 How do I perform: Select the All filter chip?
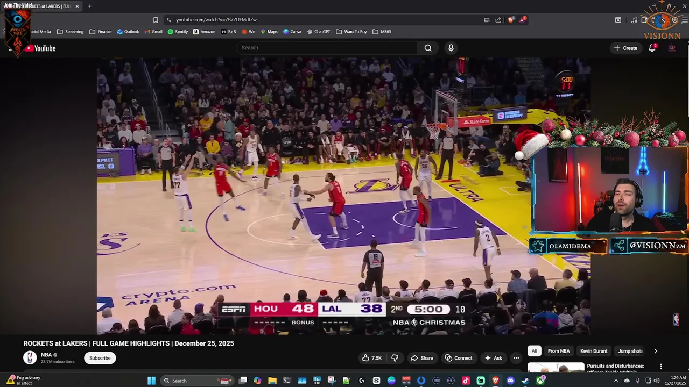534,351
